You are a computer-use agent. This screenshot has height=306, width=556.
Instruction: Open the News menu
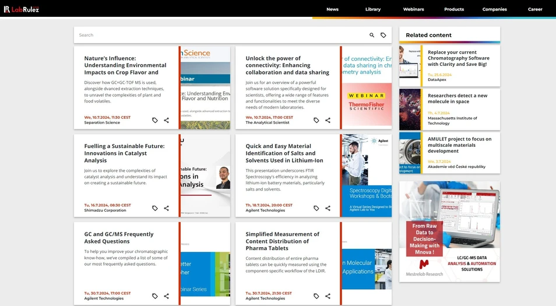point(332,9)
